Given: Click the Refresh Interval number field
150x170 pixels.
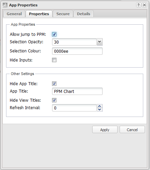Looking at the screenshot, I should point(74,108).
